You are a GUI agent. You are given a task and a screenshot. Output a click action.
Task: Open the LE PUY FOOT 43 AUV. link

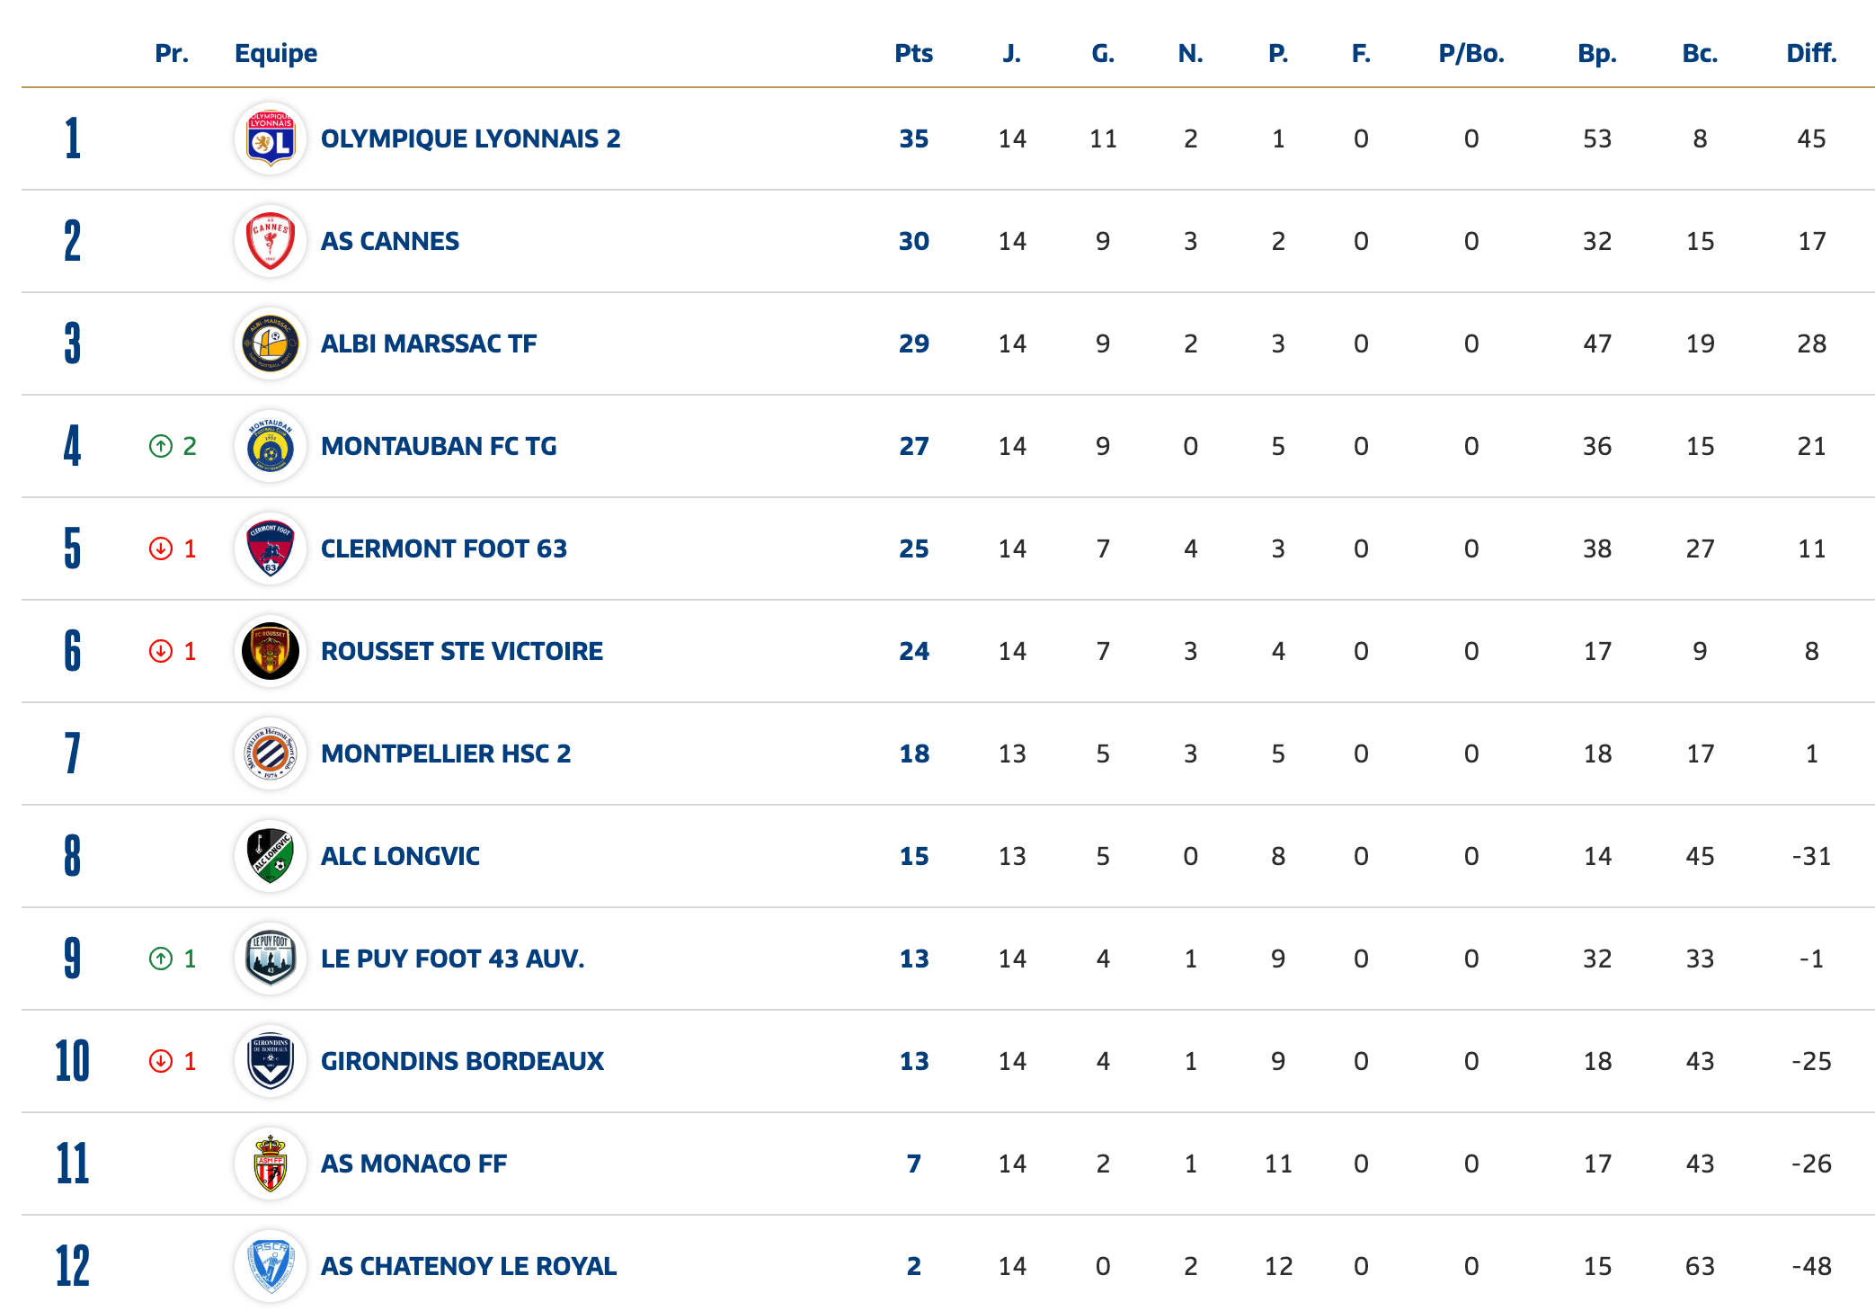click(452, 959)
